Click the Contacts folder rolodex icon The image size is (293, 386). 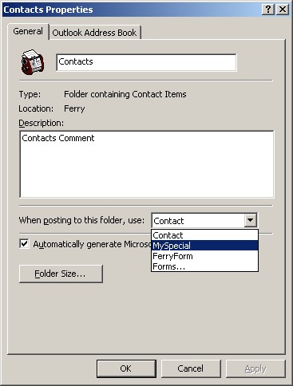[33, 62]
